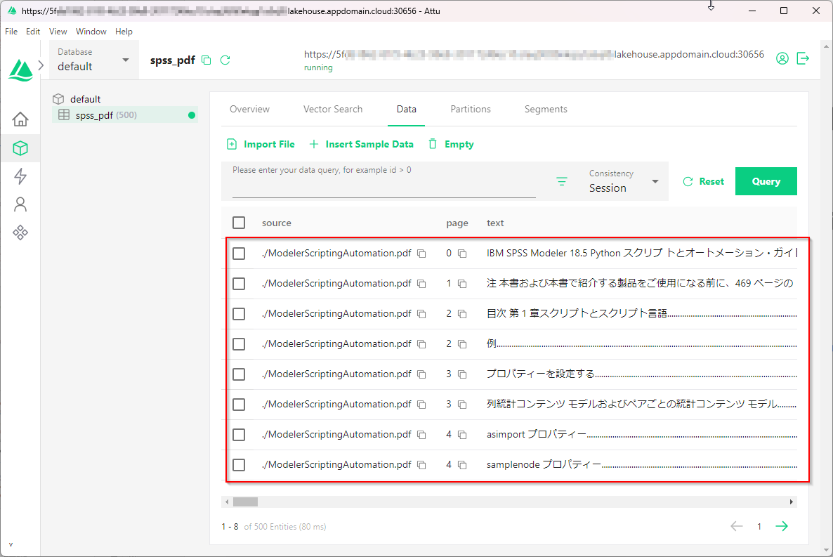The width and height of the screenshot is (833, 557).
Task: Check the row with page 0
Action: point(239,254)
